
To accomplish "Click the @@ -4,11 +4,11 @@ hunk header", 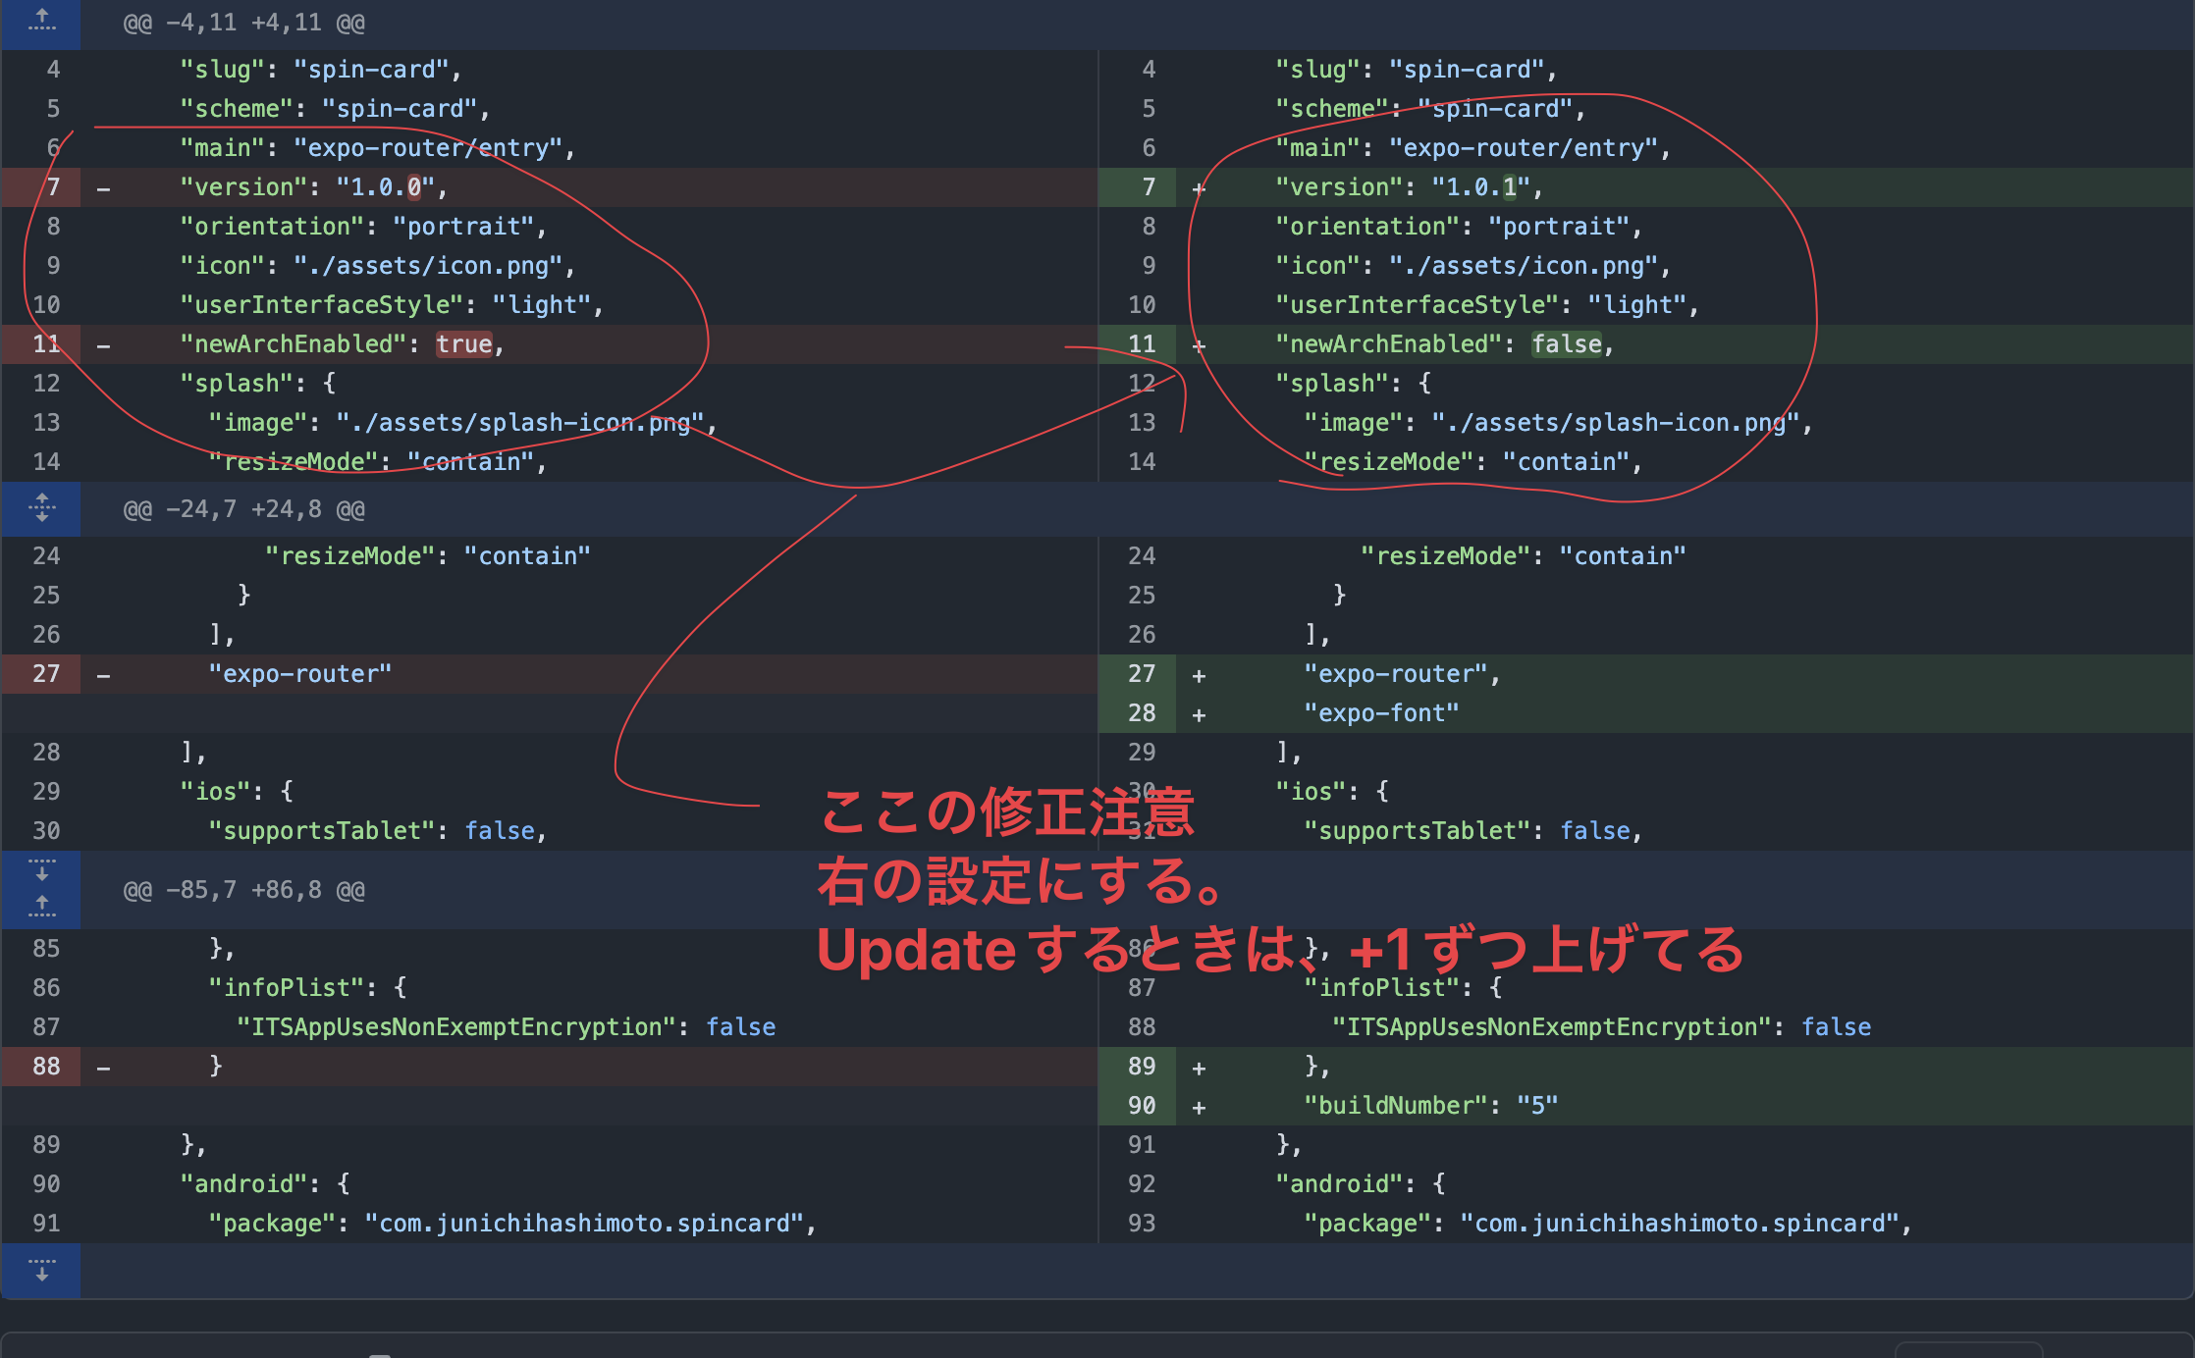I will pos(243,22).
